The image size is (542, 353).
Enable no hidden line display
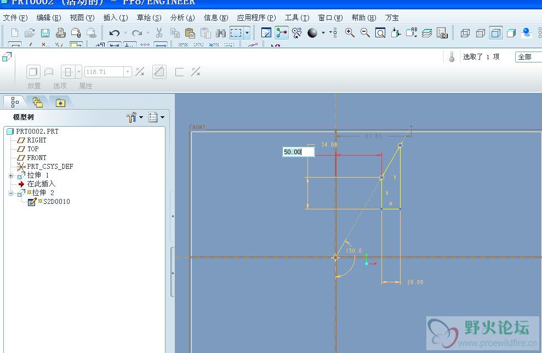[x=496, y=33]
